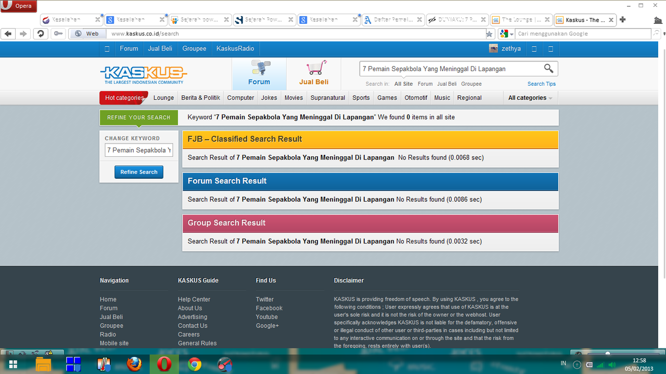Set 'Search in' scope to Jual Beli
The image size is (666, 374).
pyautogui.click(x=447, y=84)
